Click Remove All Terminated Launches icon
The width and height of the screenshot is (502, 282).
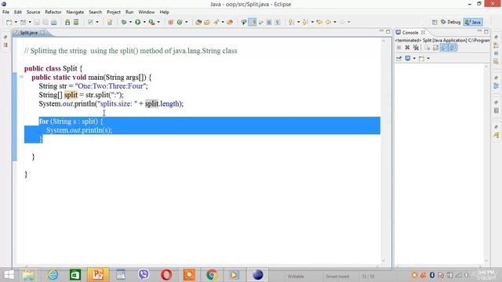click(x=416, y=48)
